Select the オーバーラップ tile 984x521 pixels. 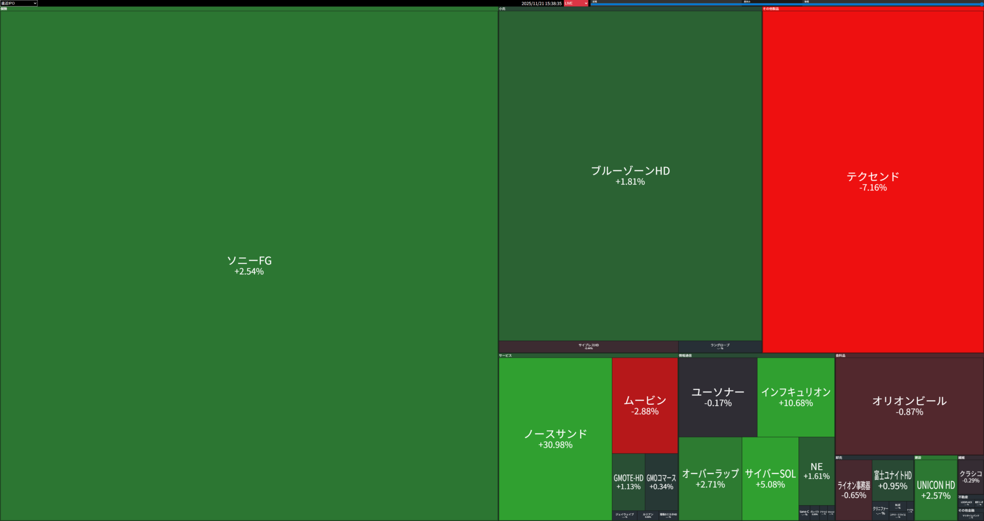(710, 479)
